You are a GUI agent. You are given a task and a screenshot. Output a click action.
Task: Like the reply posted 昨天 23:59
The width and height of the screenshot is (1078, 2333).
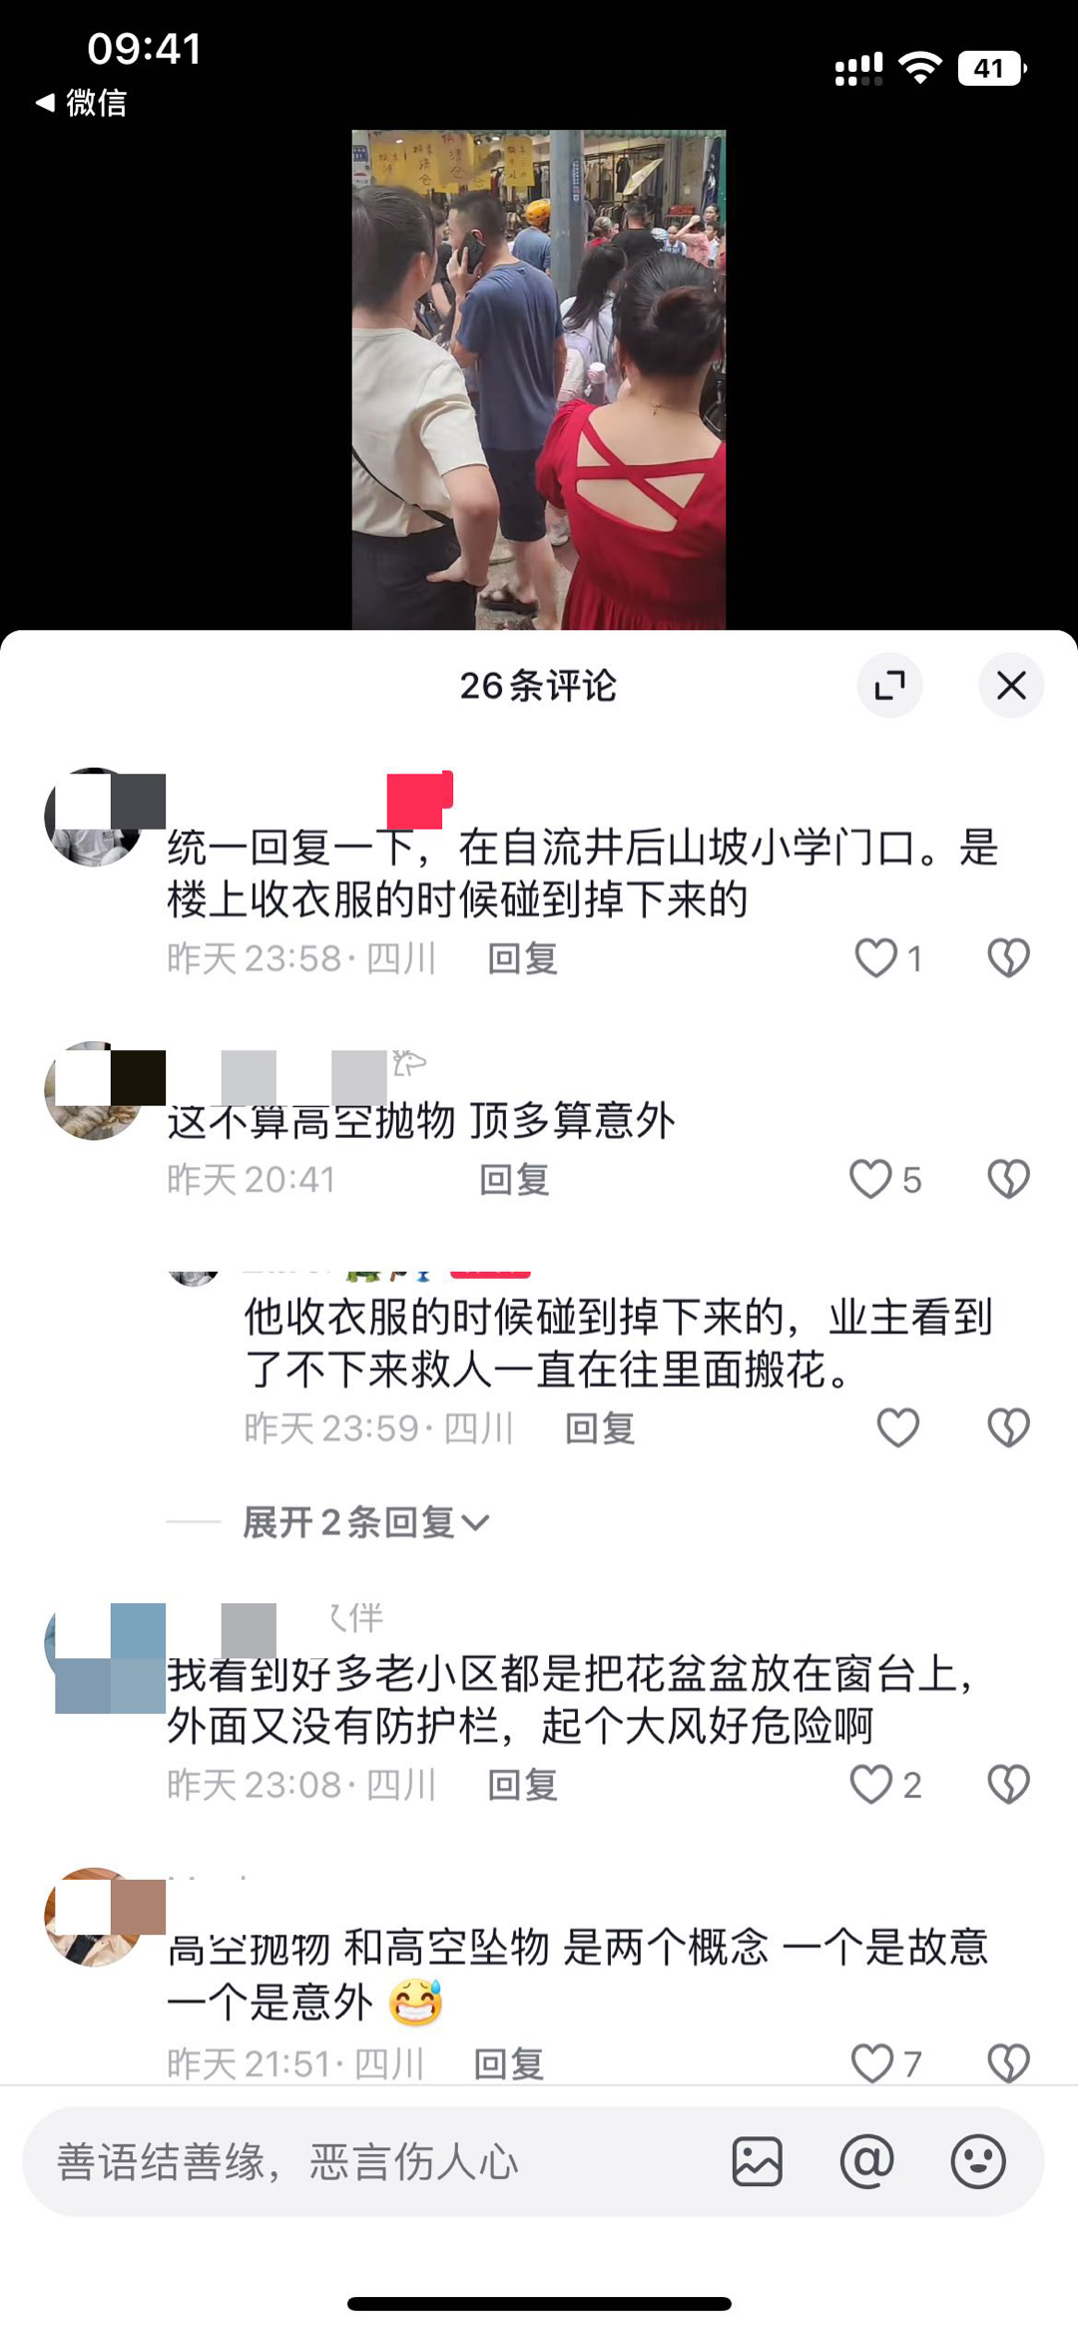(898, 1428)
